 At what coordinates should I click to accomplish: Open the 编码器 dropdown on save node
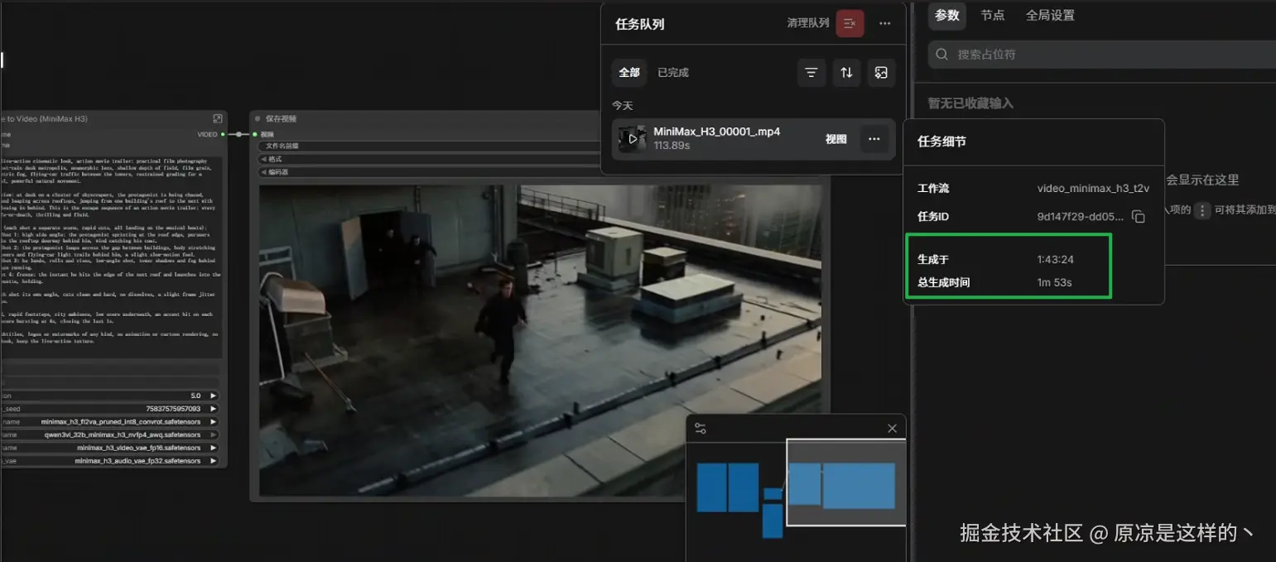tap(428, 172)
